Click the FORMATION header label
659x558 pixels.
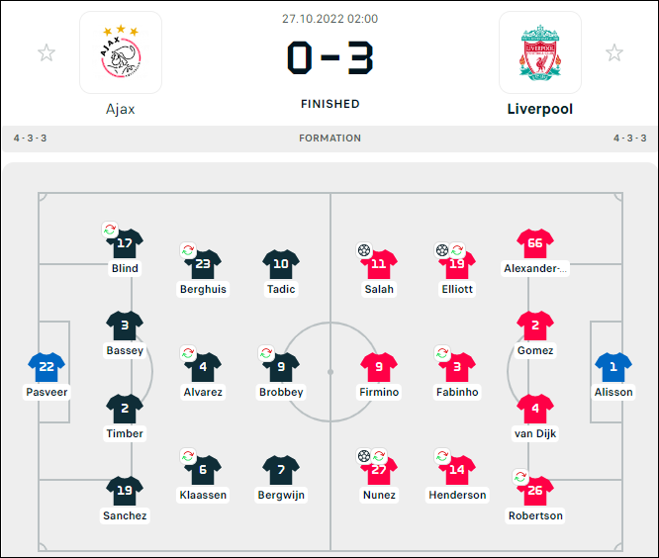coord(329,139)
